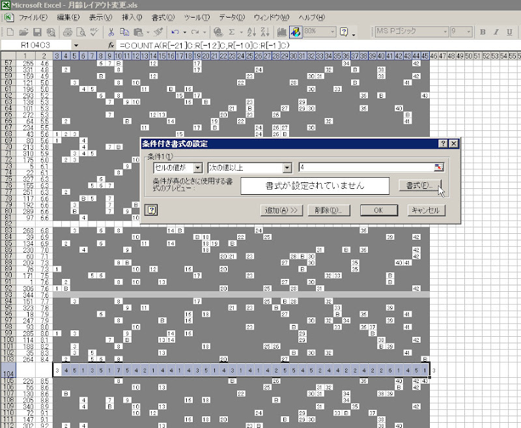Click the Undo arrow icon

(x=175, y=32)
